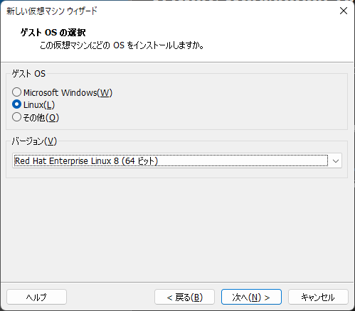Open ヘルプ for this wizard page
Screen dimensions: 355x311
coord(36,297)
